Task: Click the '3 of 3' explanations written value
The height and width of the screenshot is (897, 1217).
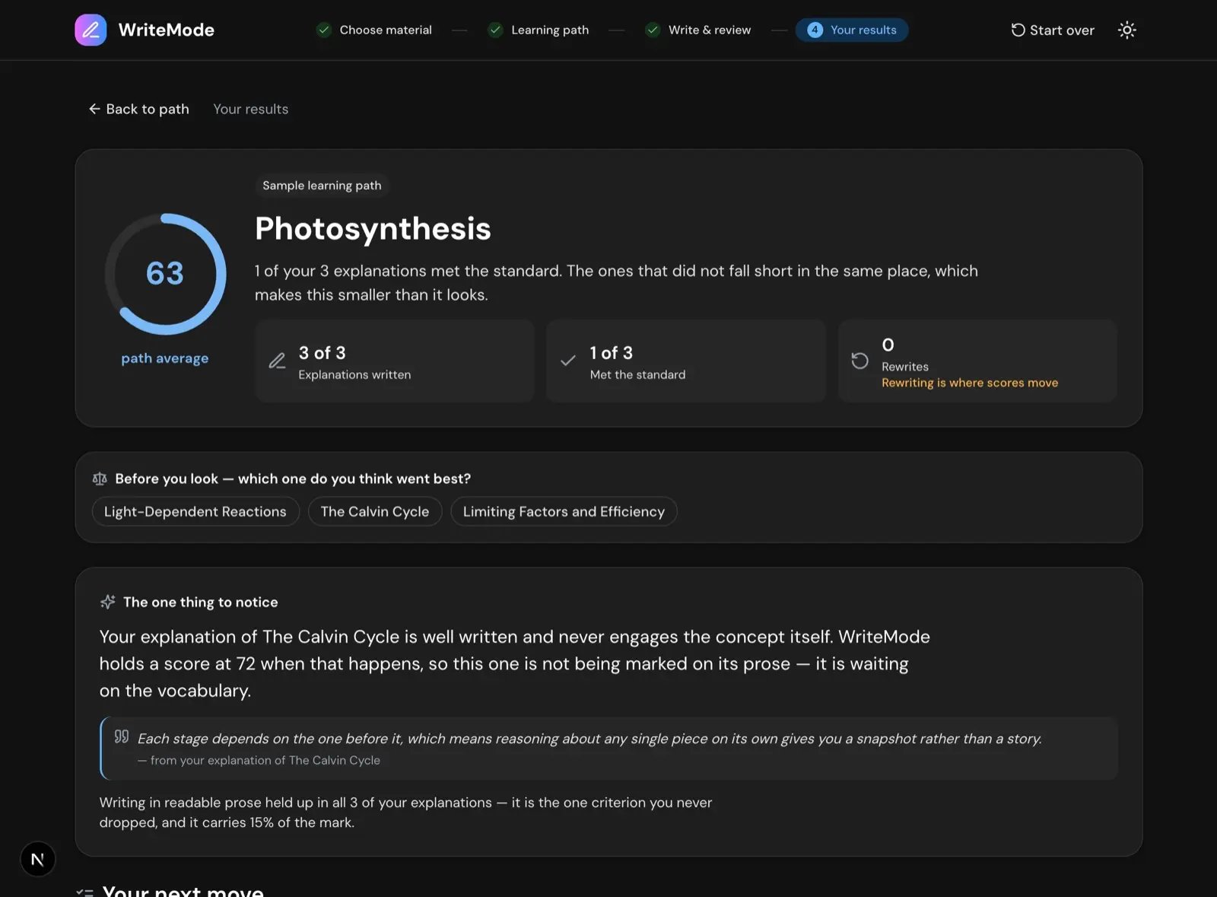Action: click(322, 353)
